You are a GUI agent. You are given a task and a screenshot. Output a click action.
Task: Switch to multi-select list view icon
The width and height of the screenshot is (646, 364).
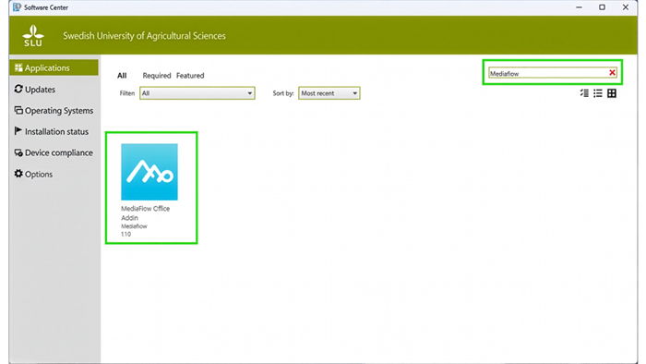(x=584, y=93)
